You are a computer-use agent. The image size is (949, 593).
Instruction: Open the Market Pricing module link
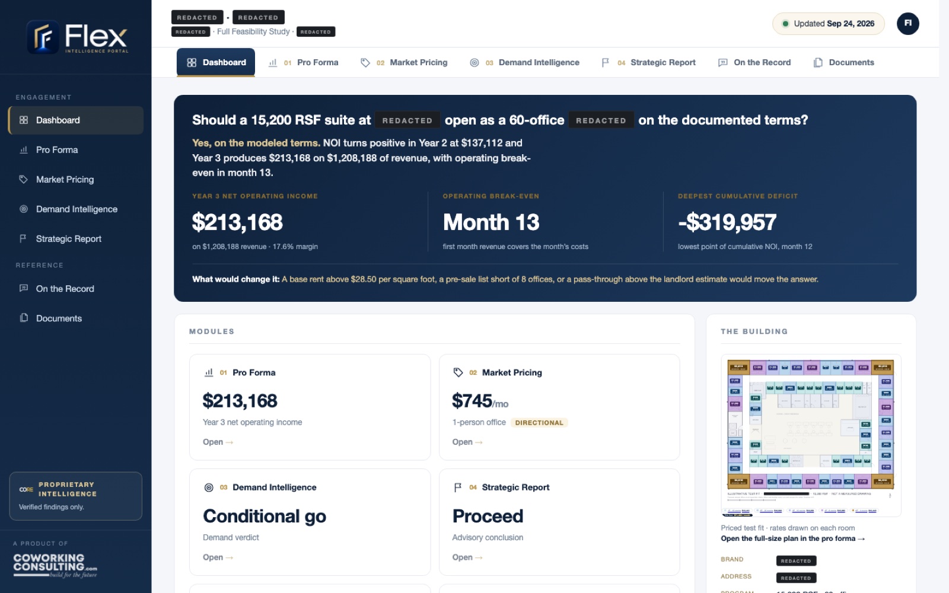(467, 442)
